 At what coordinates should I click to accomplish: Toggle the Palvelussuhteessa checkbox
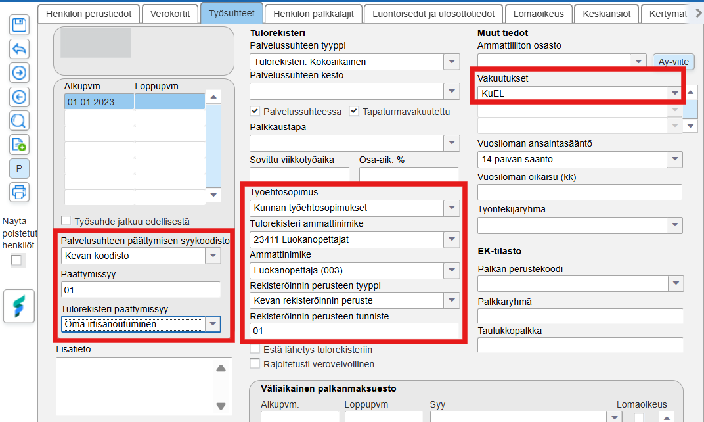255,111
